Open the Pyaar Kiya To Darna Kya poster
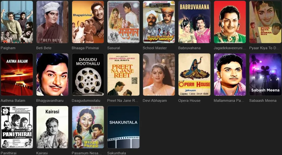282x155 pixels. 265,22
